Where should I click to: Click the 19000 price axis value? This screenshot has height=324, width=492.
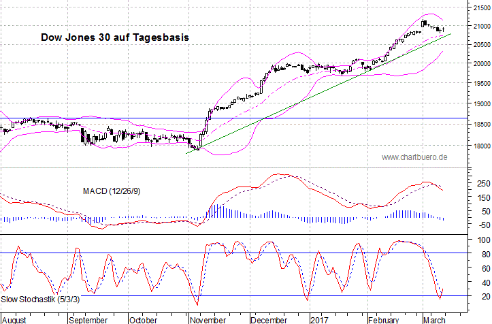(482, 103)
